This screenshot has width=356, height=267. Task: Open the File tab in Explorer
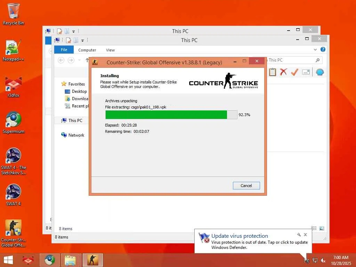click(64, 50)
